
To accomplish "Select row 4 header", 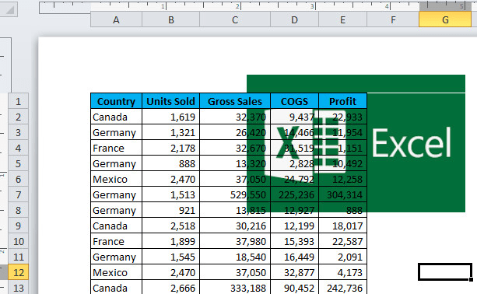I will [18, 148].
